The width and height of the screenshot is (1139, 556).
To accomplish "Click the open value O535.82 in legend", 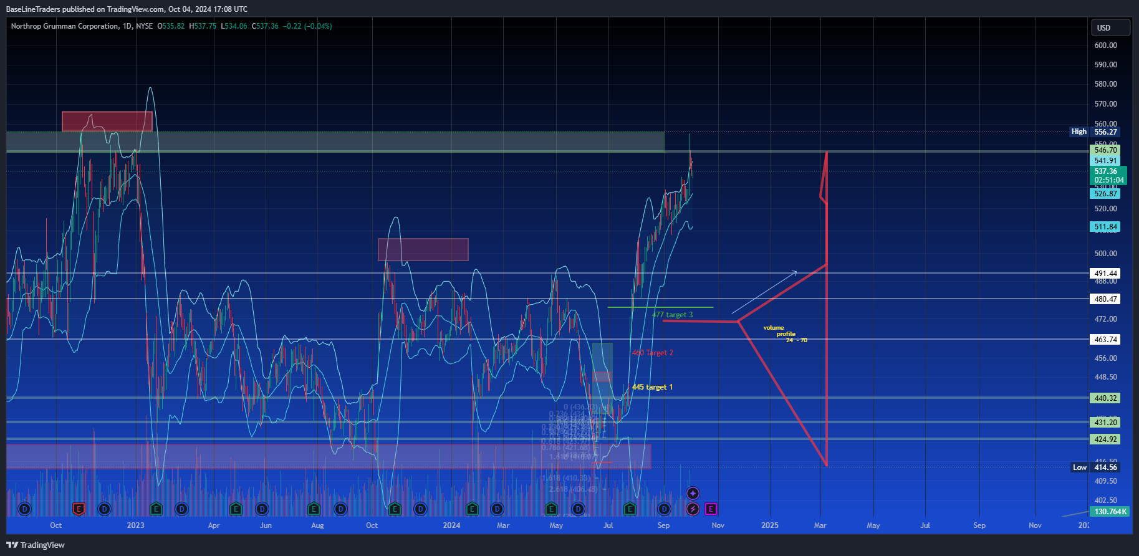I will 171,26.
